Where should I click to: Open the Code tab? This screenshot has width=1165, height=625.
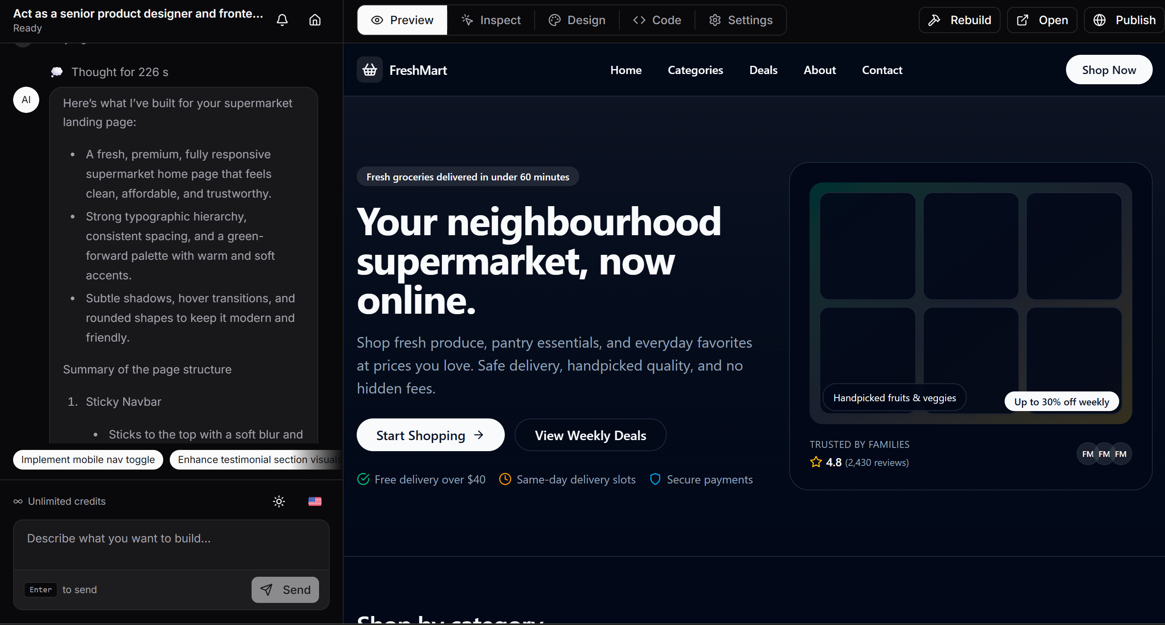(x=657, y=20)
